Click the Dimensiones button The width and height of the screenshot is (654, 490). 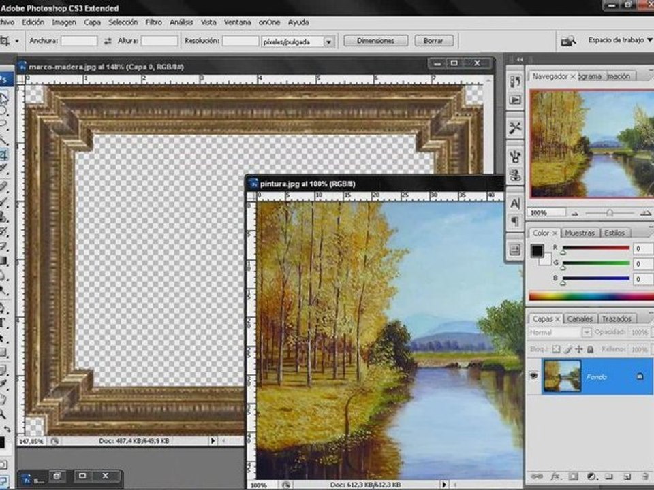point(375,41)
